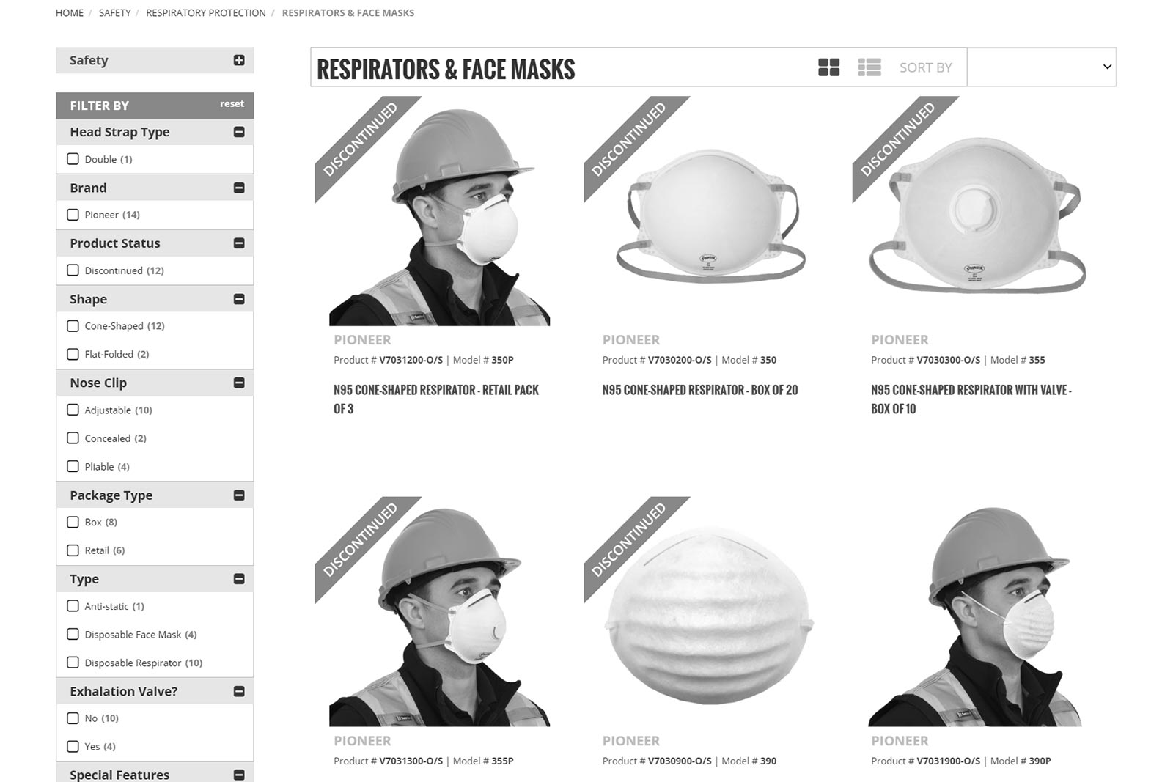1173x782 pixels.
Task: Collapse the Package Type section
Action: [x=239, y=495]
